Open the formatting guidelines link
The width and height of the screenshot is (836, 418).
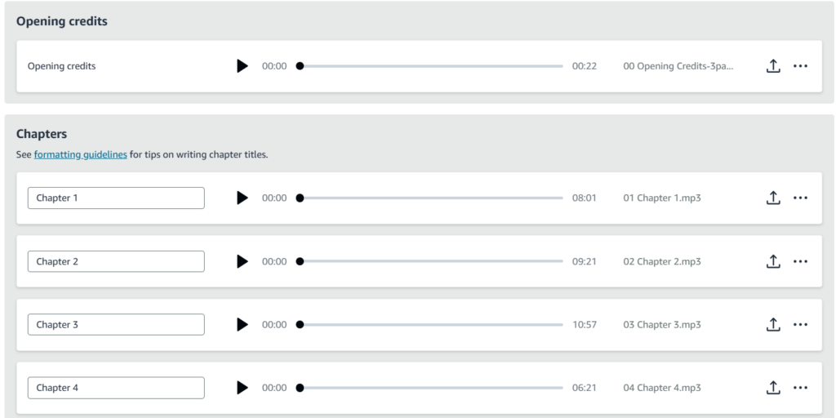pos(81,154)
